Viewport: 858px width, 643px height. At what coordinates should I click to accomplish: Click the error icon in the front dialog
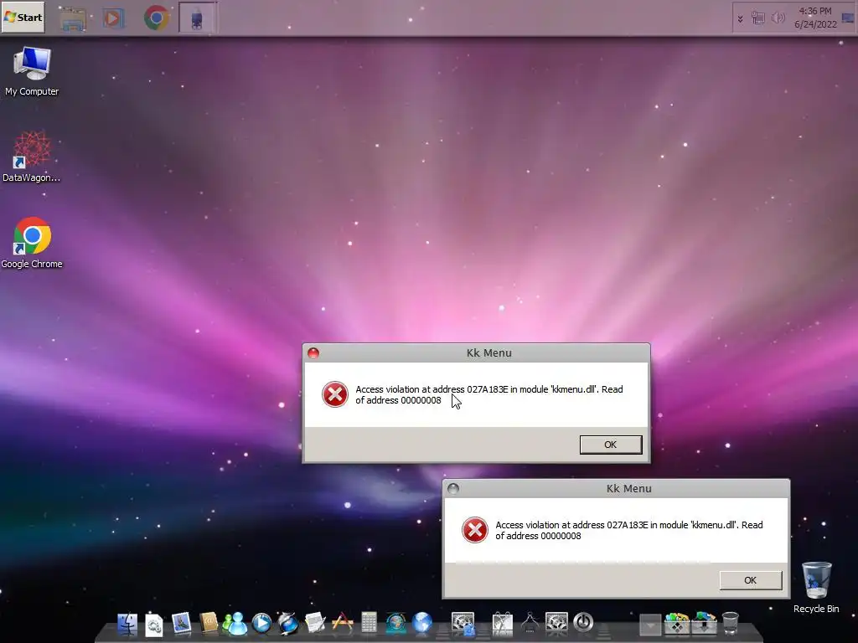coord(335,394)
